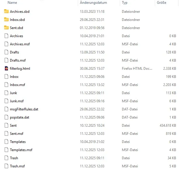Click the Trash.msf file icon
Image resolution: width=179 pixels, height=170 pixels.
(6, 166)
